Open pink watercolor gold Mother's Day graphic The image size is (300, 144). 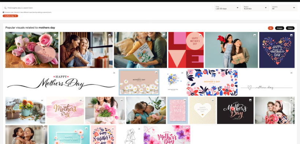(65, 110)
